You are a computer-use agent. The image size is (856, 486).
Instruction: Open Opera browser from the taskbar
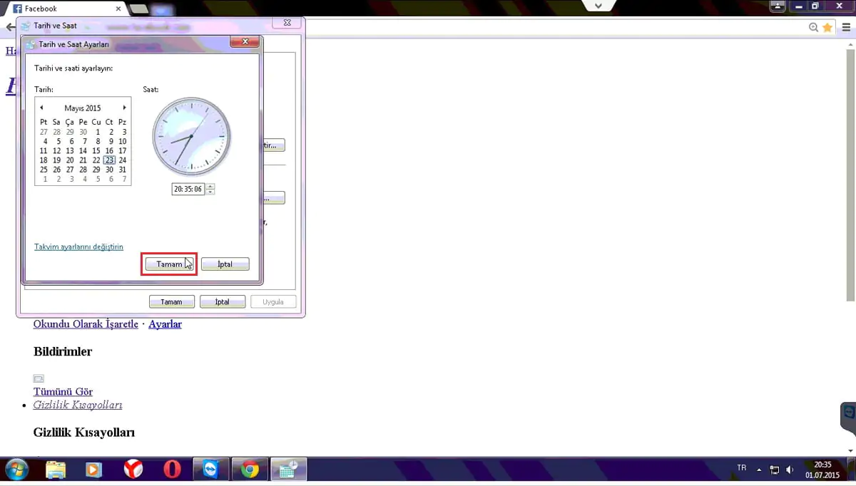[x=172, y=470]
